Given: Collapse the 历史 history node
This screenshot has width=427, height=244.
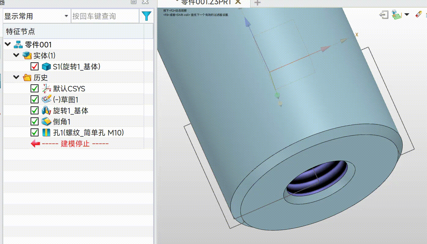Looking at the screenshot, I should tap(16, 78).
